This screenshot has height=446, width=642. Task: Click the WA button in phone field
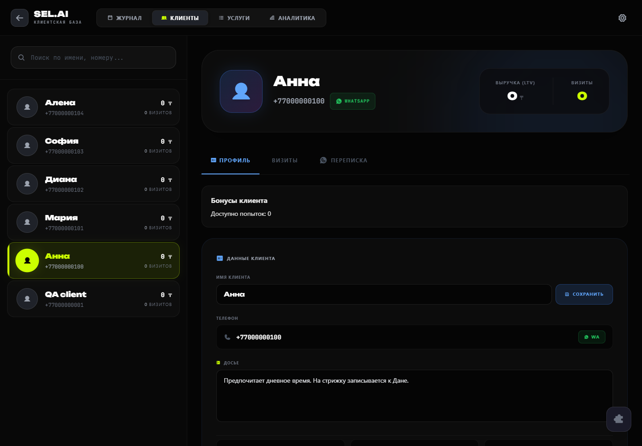[x=592, y=337]
